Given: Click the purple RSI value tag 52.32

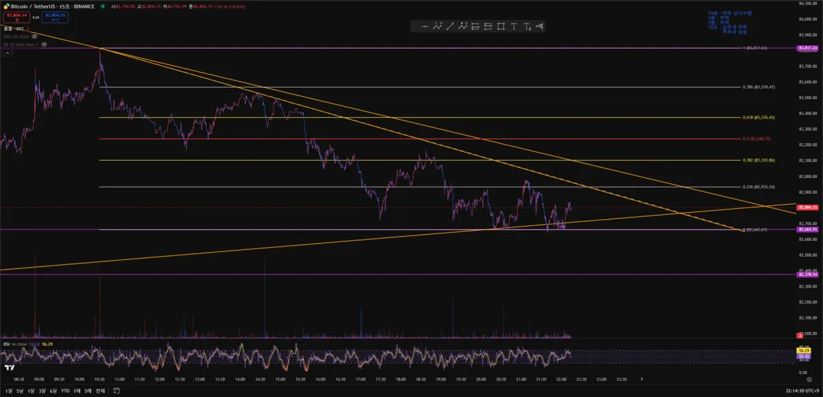Looking at the screenshot, I should [x=803, y=356].
